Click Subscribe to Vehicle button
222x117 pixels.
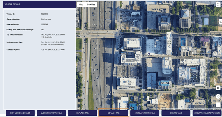tap(51, 113)
